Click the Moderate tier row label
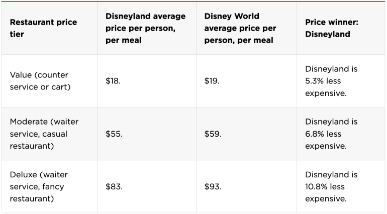The height and width of the screenshot is (214, 387). (44, 134)
